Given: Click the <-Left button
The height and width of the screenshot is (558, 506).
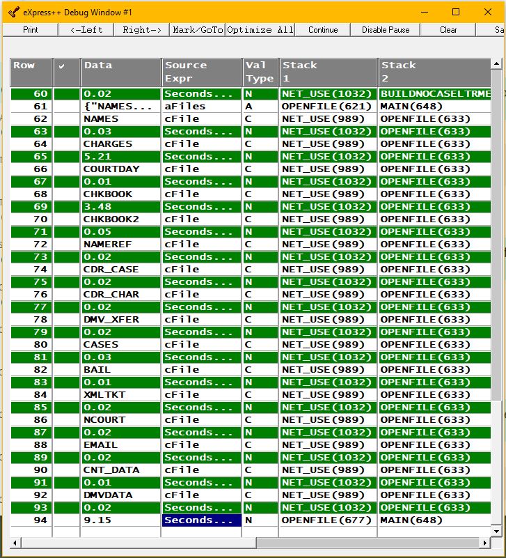Looking at the screenshot, I should [x=86, y=30].
